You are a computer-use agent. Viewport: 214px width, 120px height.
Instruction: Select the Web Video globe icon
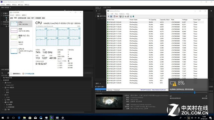click(x=5, y=102)
